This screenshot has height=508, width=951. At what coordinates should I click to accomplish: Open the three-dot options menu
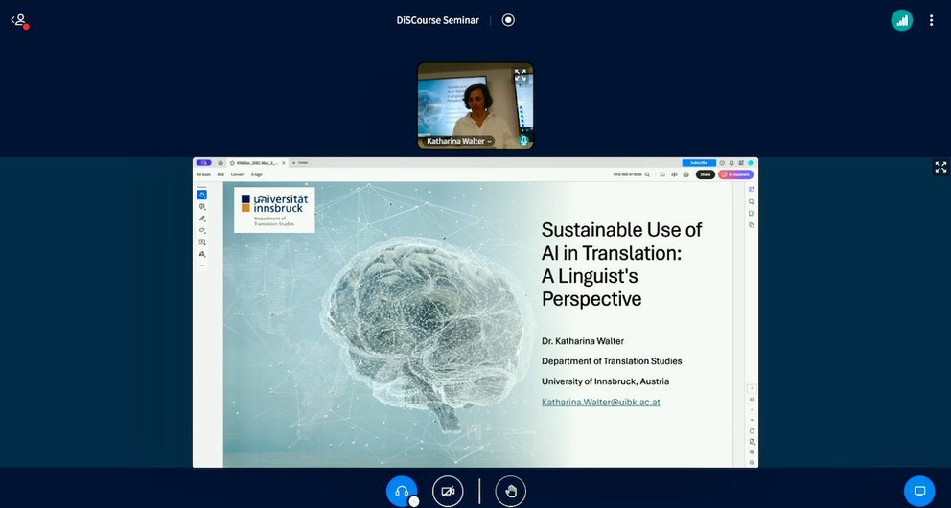[x=931, y=20]
